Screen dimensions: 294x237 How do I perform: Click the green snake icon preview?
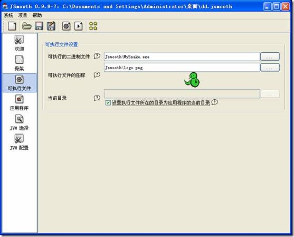[x=192, y=80]
